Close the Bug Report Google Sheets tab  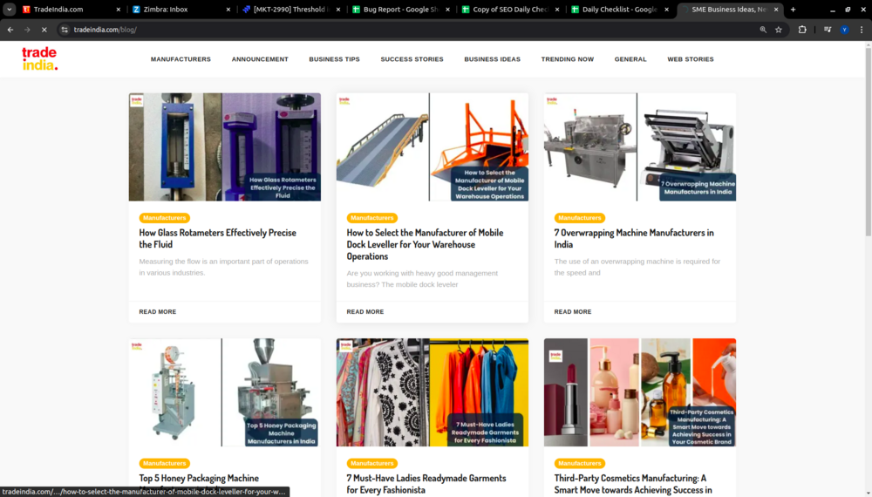pyautogui.click(x=447, y=10)
